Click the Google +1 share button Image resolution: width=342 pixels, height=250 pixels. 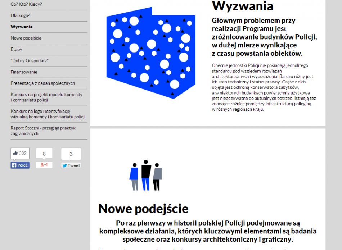[x=44, y=165]
